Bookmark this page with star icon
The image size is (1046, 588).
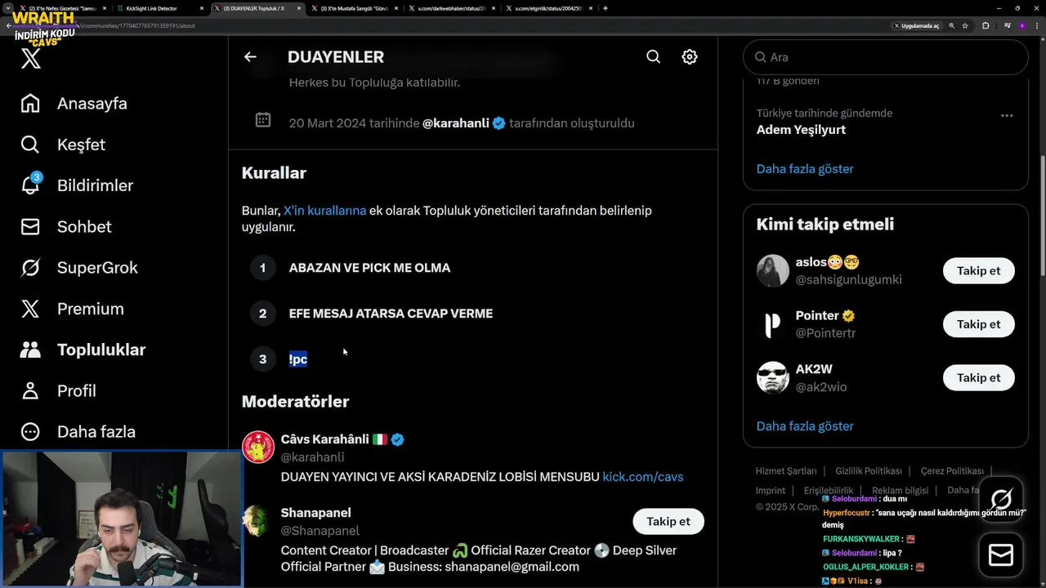tap(965, 26)
